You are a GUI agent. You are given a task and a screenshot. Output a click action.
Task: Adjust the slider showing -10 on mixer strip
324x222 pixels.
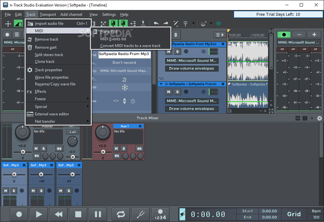coord(41,175)
